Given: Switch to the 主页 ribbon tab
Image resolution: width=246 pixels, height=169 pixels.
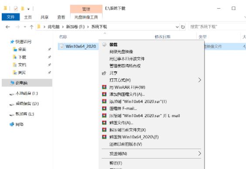Looking at the screenshot, I should coord(28,17).
